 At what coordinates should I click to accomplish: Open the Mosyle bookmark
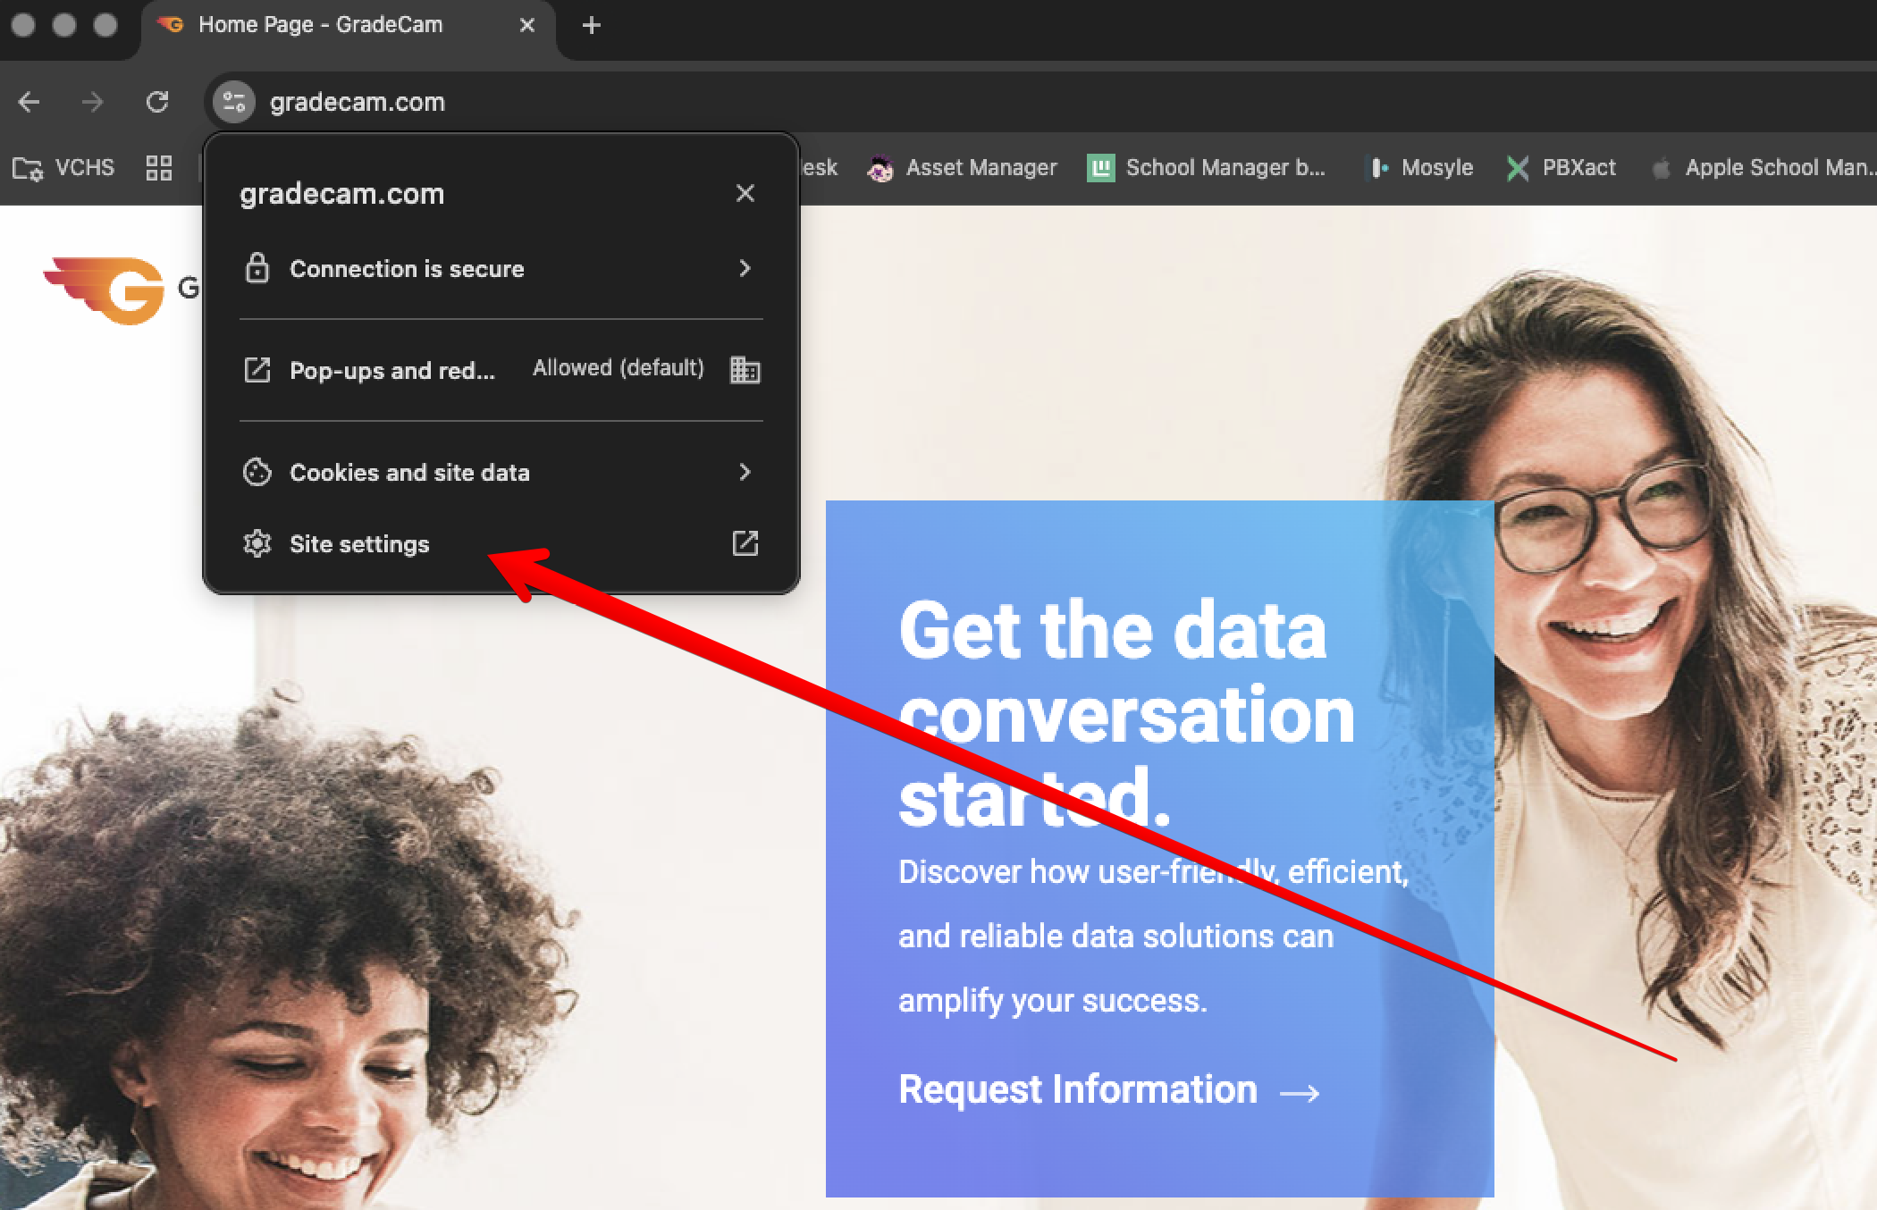(x=1421, y=168)
